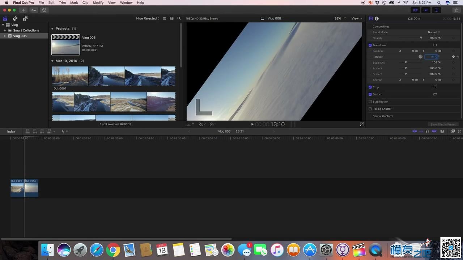Click the Transform onscreen controls icon
Viewport: 463px width, 260px height.
[435, 45]
